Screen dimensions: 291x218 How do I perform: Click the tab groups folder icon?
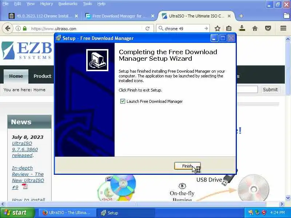click(x=287, y=16)
